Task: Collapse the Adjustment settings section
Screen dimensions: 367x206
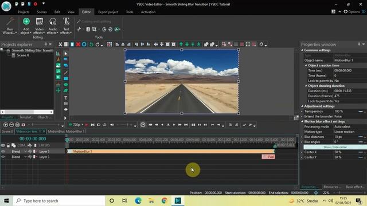Action: tap(302, 106)
